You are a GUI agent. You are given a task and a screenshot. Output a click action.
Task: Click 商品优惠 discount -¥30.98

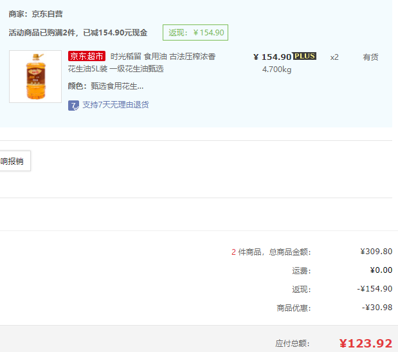coord(377,308)
